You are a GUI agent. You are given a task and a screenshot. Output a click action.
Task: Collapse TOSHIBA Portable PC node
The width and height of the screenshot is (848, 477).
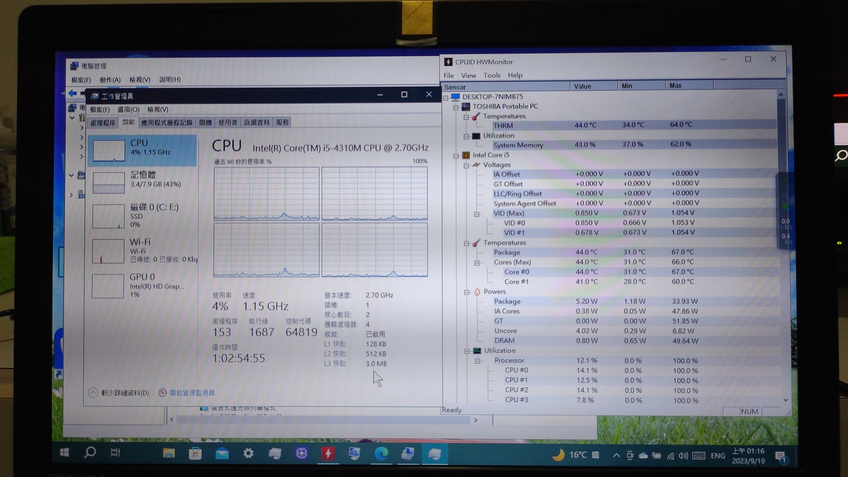coord(456,107)
